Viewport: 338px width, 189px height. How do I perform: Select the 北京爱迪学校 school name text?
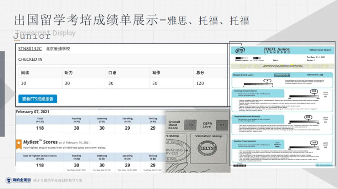coord(58,49)
